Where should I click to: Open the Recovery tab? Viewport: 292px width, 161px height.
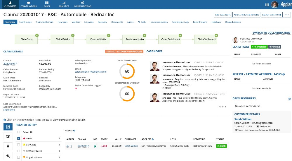click(x=102, y=22)
